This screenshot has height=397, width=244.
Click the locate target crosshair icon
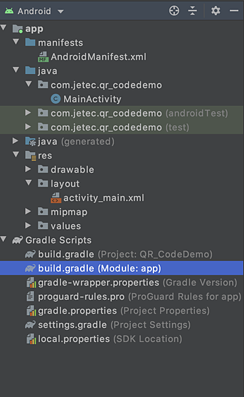(x=174, y=11)
